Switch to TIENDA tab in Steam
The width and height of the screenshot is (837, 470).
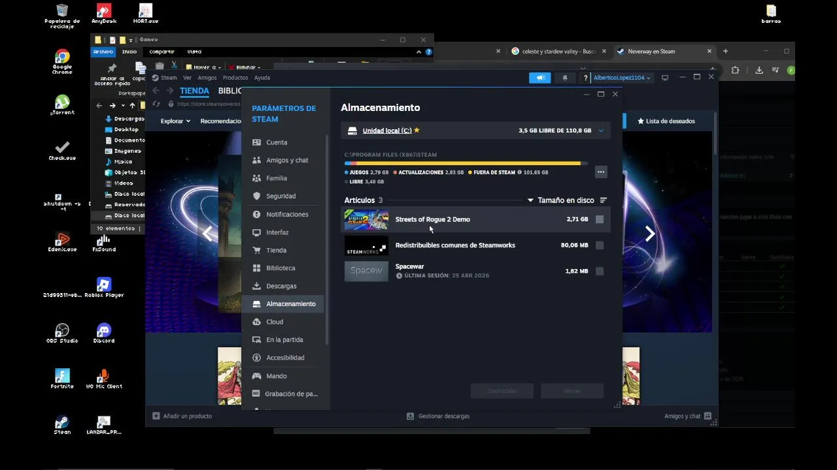(x=194, y=91)
